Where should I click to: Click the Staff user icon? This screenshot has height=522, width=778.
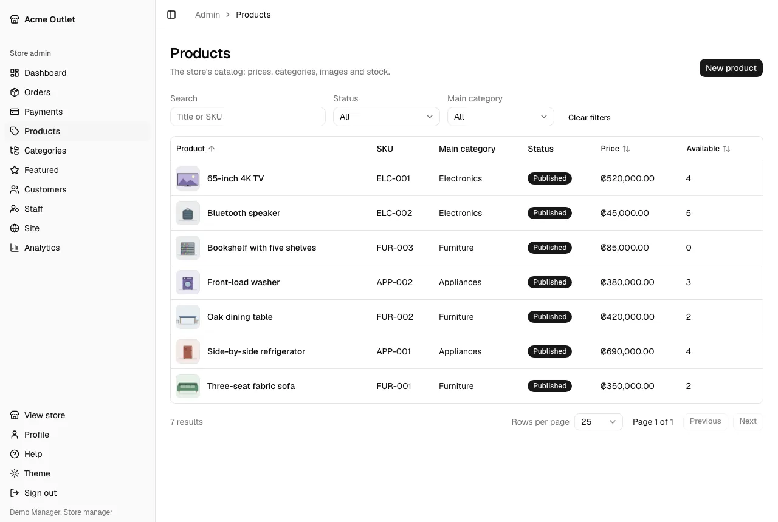click(x=15, y=209)
